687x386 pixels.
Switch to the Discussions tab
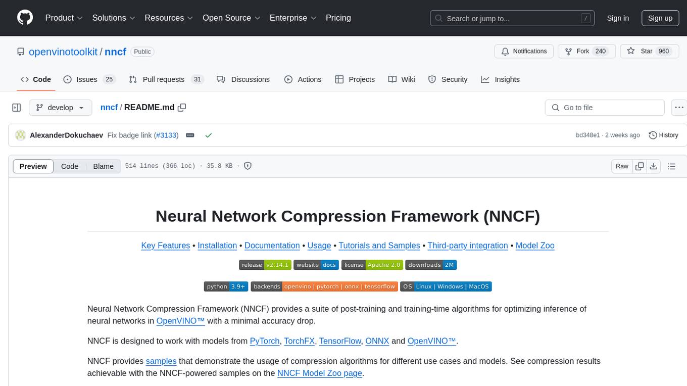(243, 79)
